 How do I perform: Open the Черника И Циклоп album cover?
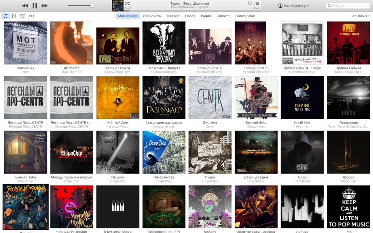point(71,207)
